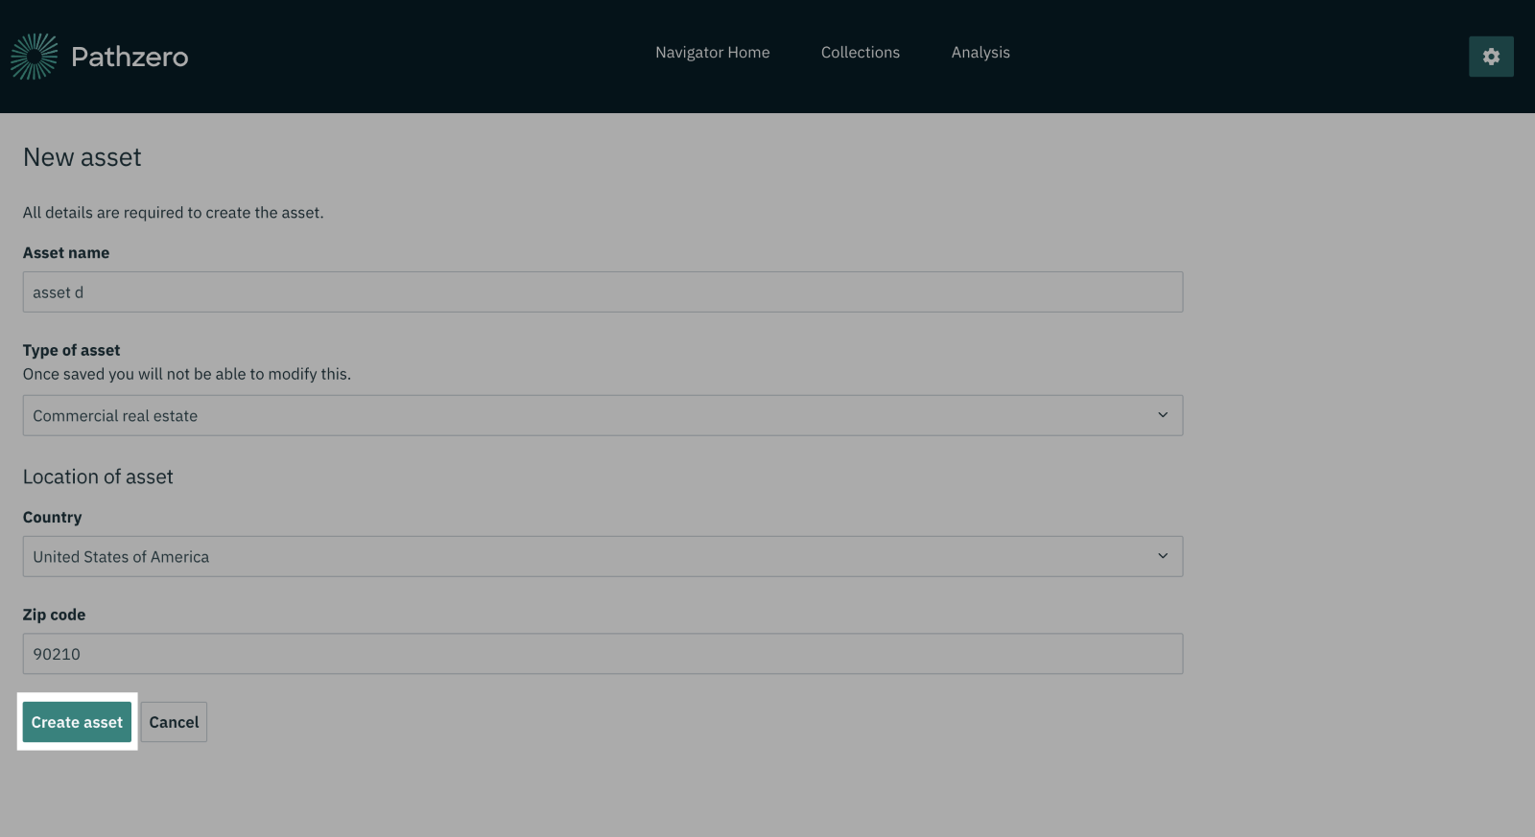Click the Pathzero starburst logo

[x=35, y=57]
